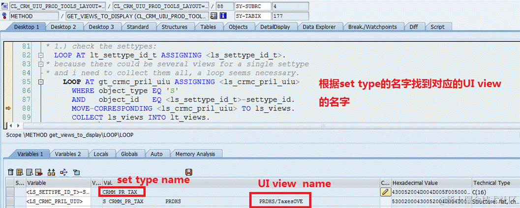
Task: Open the Standard tab
Action: 138,27
